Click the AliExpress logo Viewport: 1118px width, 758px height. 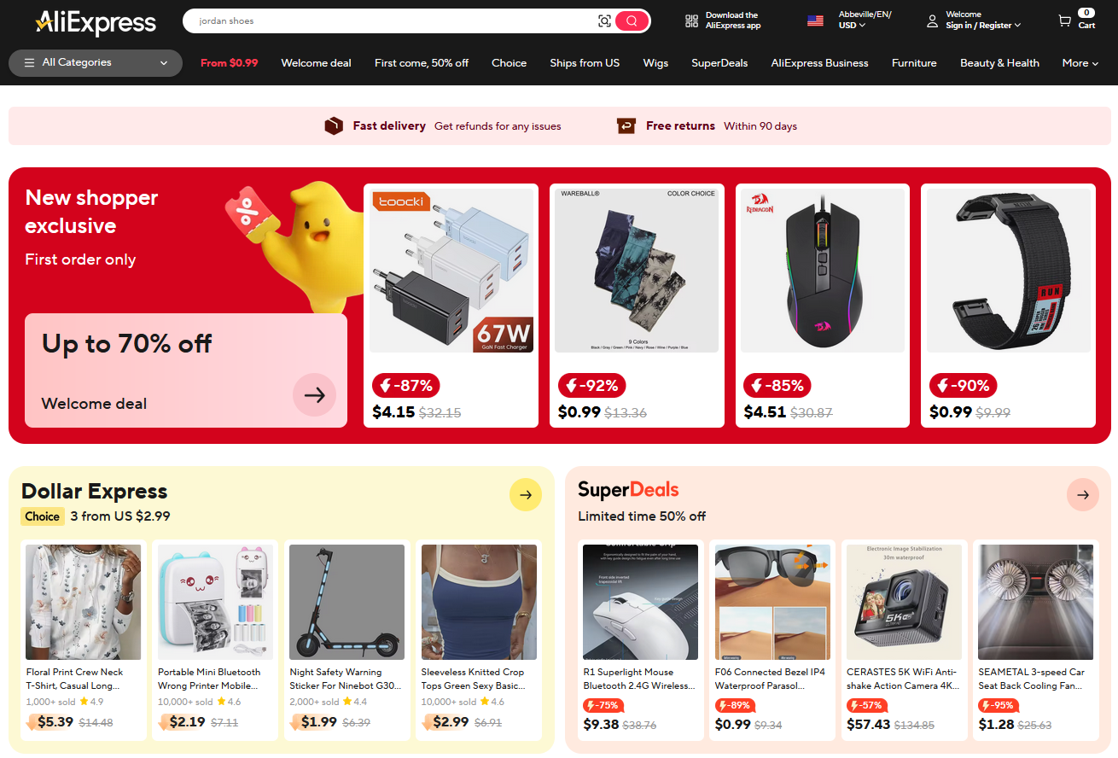click(x=96, y=22)
